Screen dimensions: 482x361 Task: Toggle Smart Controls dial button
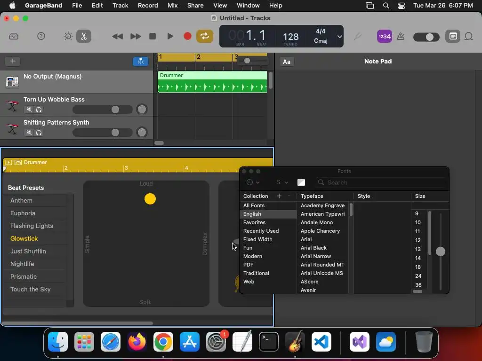(x=68, y=36)
